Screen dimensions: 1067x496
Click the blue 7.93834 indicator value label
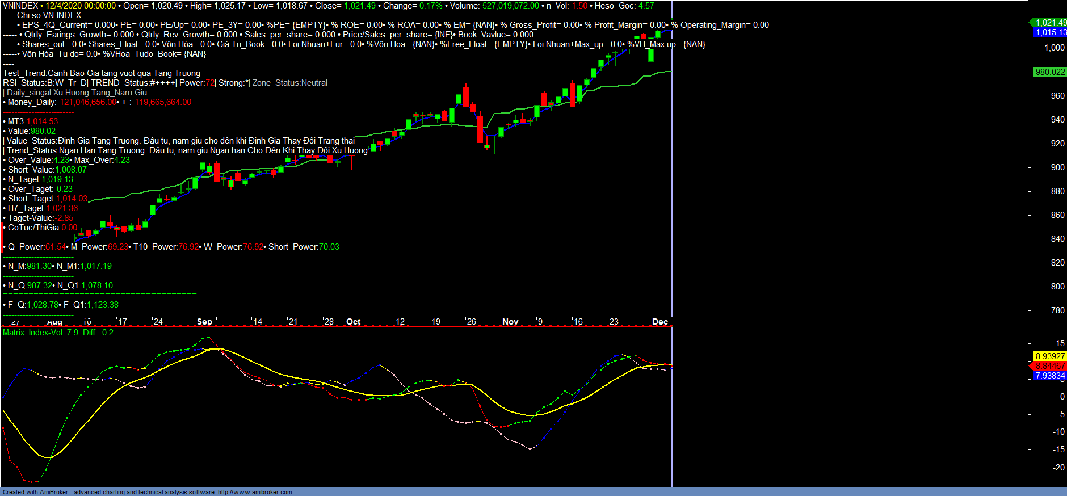(x=1049, y=376)
